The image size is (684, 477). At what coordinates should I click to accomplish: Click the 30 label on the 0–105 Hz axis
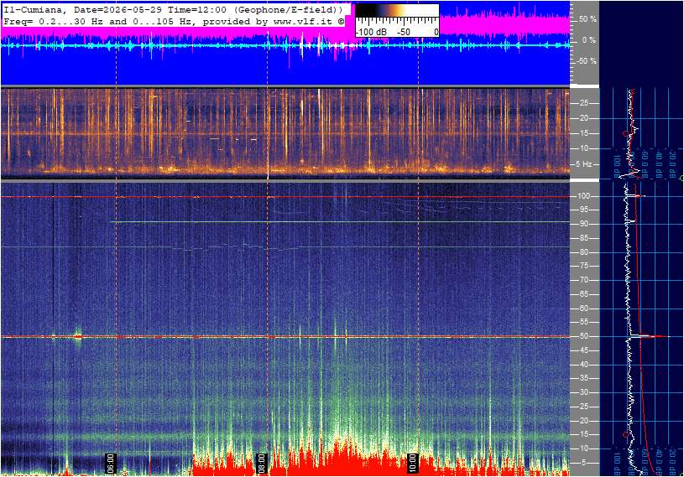click(x=583, y=392)
